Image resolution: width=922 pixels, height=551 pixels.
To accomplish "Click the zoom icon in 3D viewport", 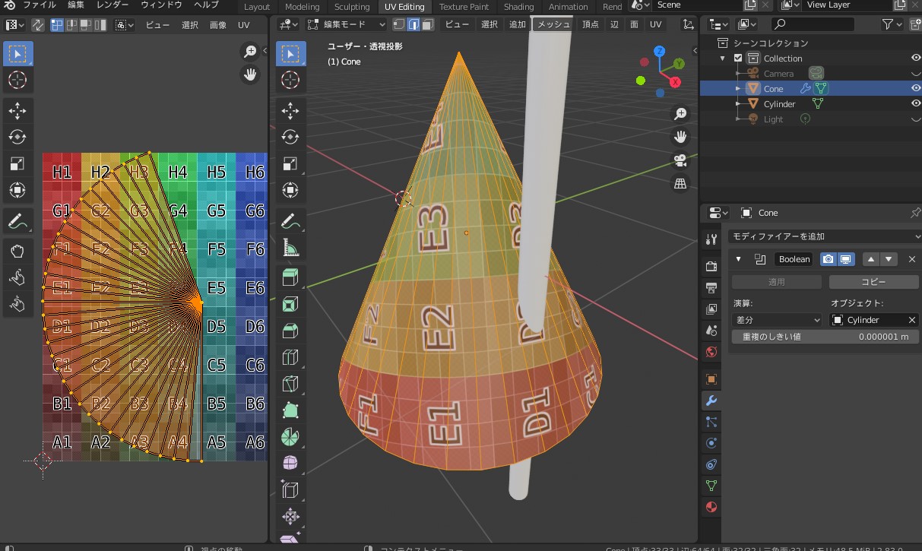I will (x=680, y=114).
